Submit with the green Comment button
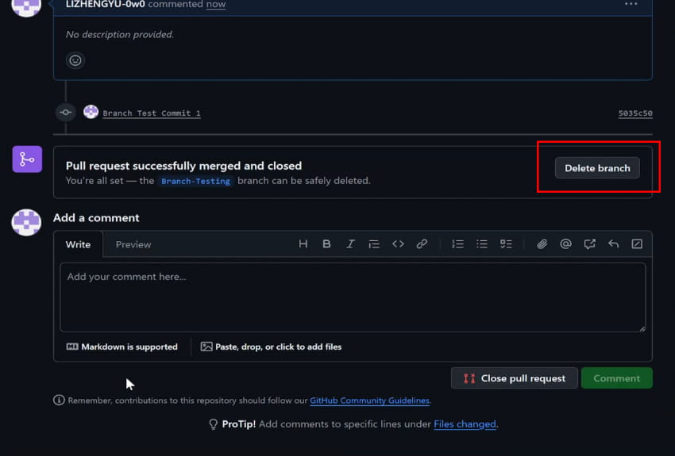This screenshot has width=675, height=456. (x=617, y=378)
